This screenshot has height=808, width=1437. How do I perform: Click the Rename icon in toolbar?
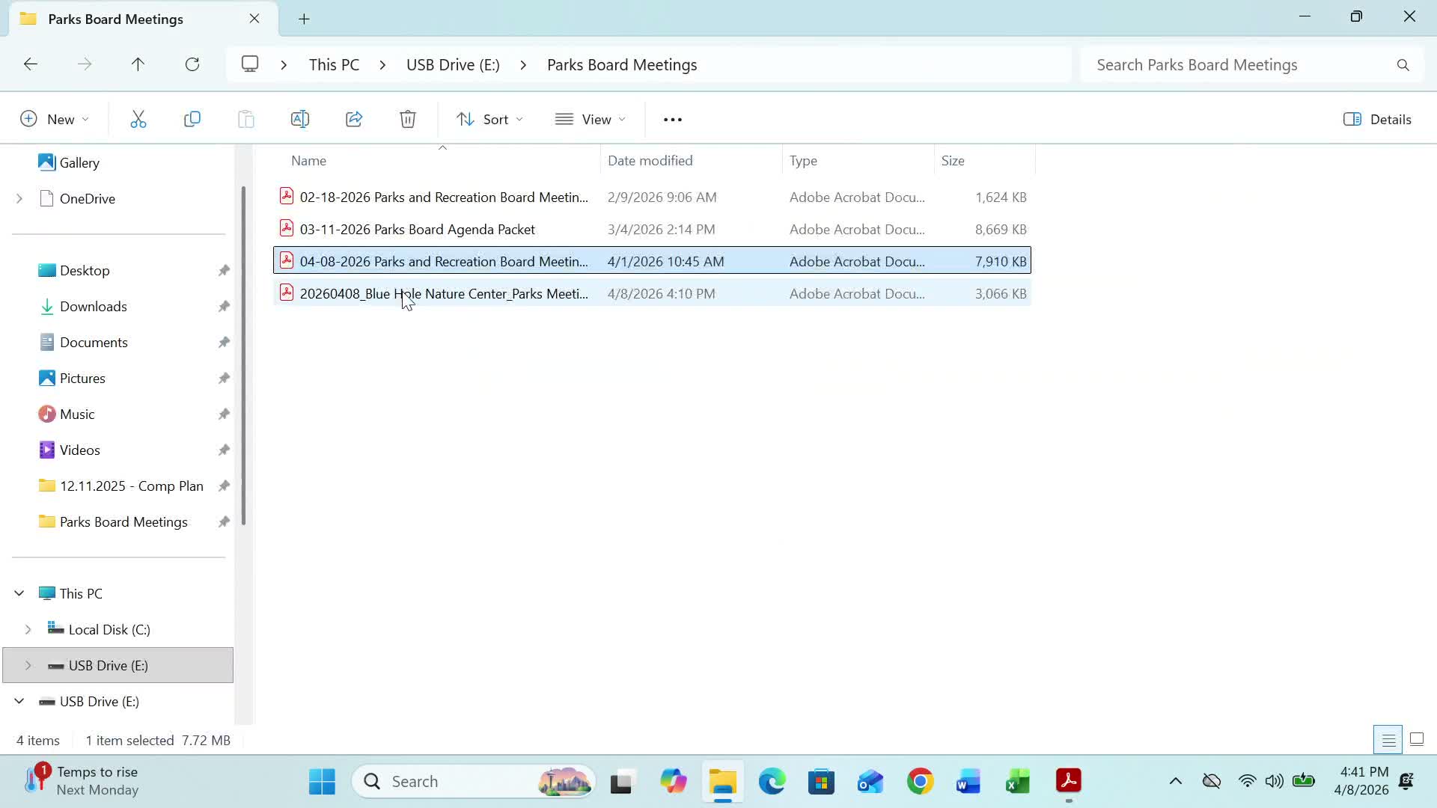299,120
